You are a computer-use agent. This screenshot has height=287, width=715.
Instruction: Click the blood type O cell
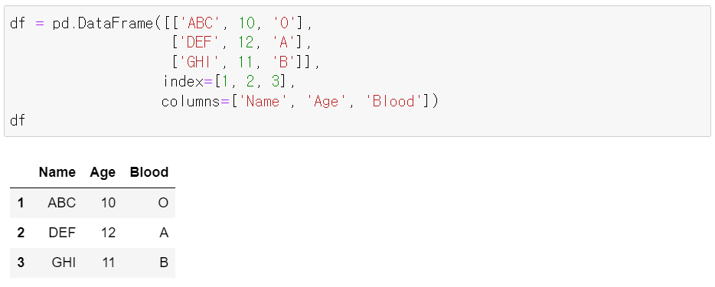click(x=163, y=203)
